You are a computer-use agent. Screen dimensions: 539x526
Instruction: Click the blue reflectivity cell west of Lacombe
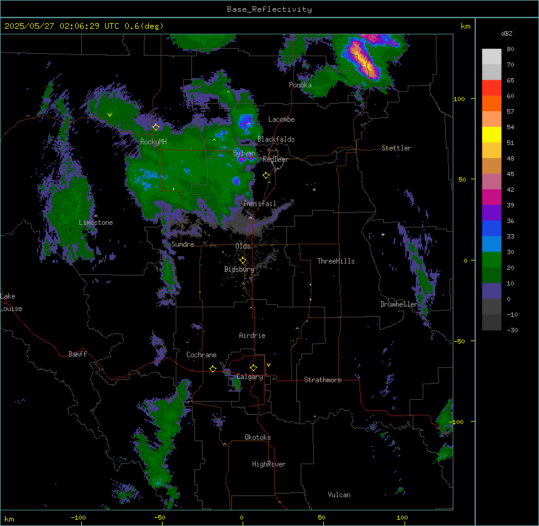click(x=246, y=124)
